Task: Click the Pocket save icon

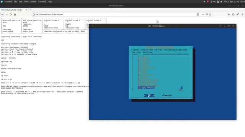Action: [x=207, y=14]
